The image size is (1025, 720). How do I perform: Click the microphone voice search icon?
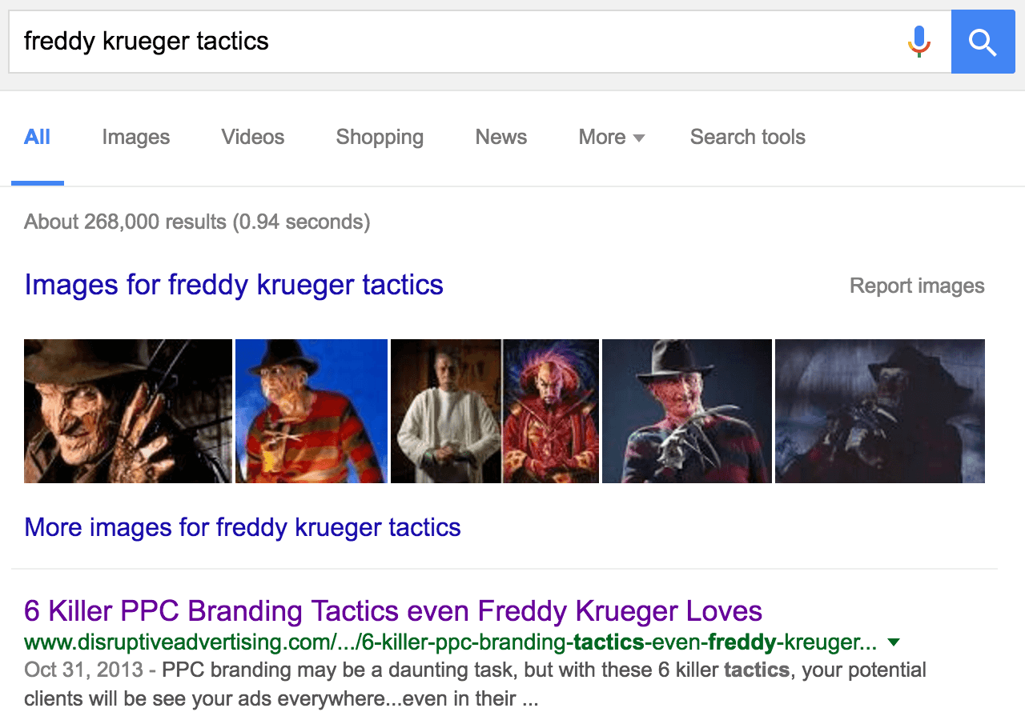click(918, 42)
